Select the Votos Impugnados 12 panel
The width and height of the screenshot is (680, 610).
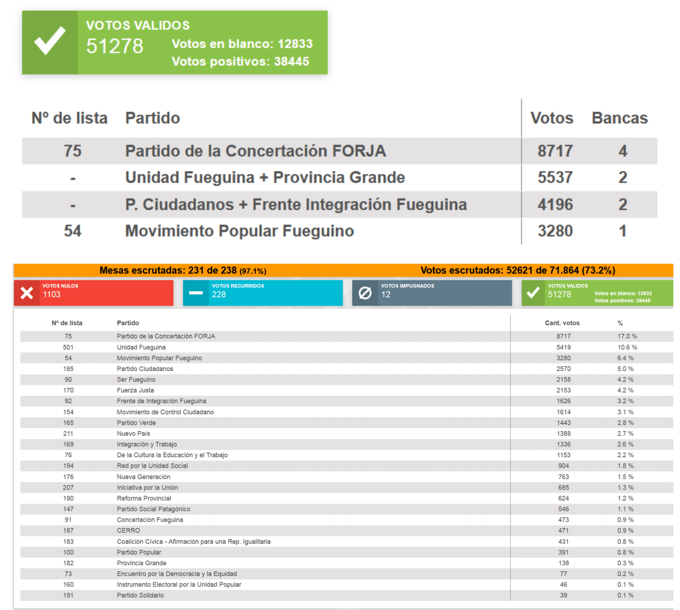432,293
